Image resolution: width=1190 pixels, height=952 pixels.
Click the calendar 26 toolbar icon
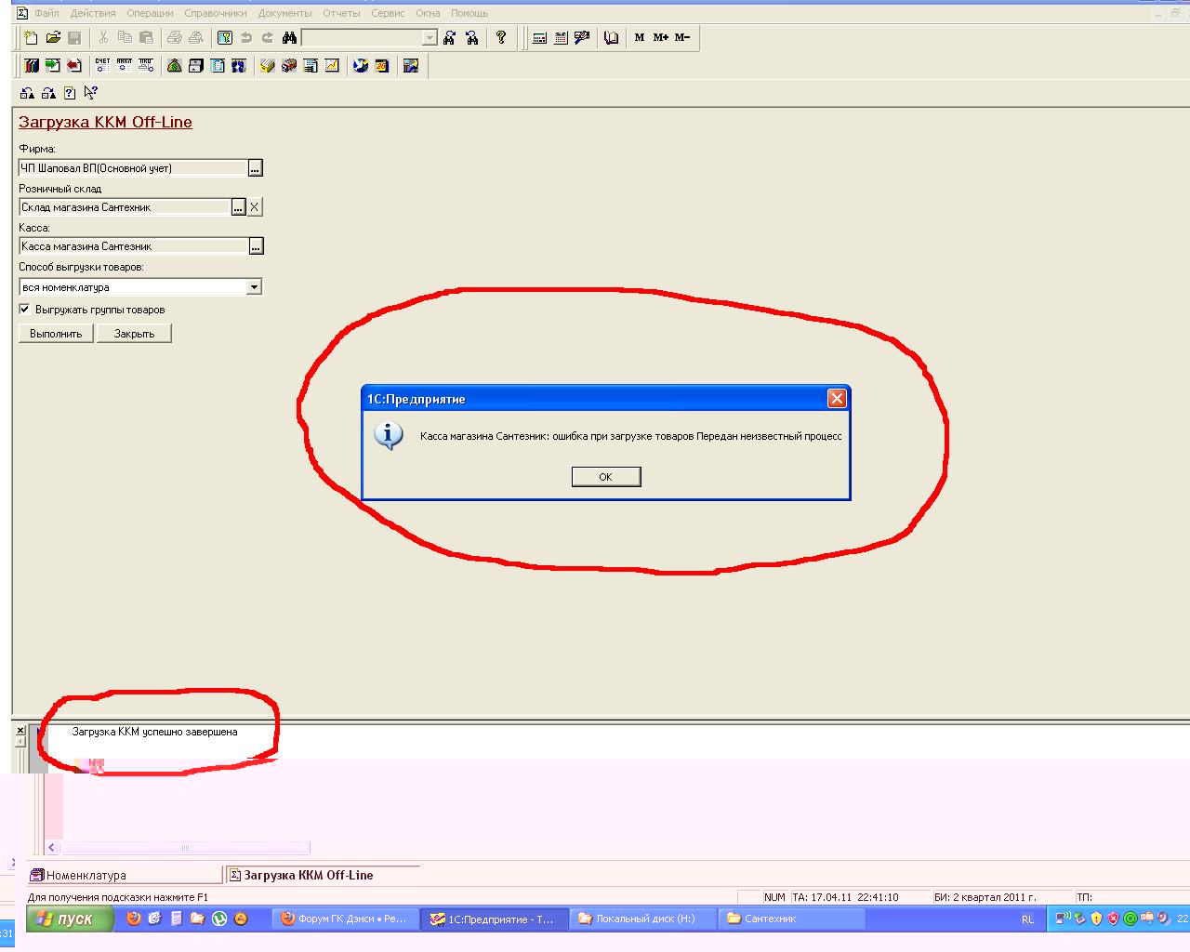click(382, 66)
